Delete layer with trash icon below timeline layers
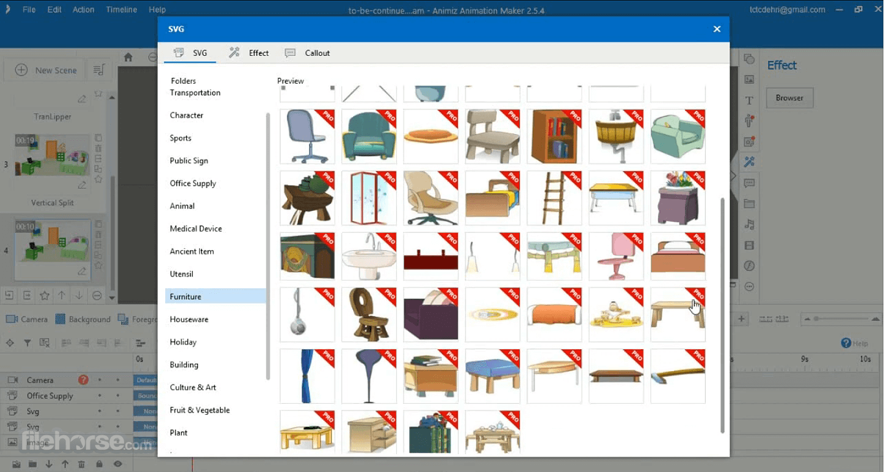This screenshot has width=884, height=472. point(81,464)
